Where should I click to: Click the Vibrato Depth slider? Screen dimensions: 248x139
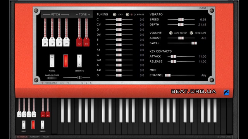(x=181, y=25)
